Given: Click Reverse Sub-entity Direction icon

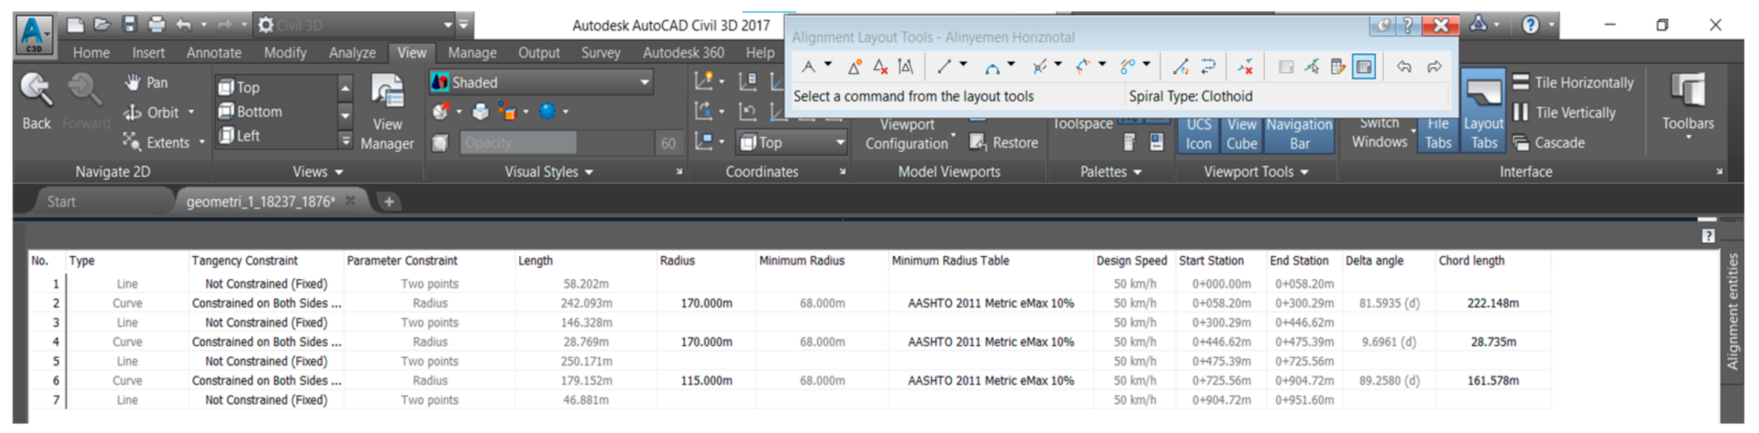Looking at the screenshot, I should point(1209,67).
